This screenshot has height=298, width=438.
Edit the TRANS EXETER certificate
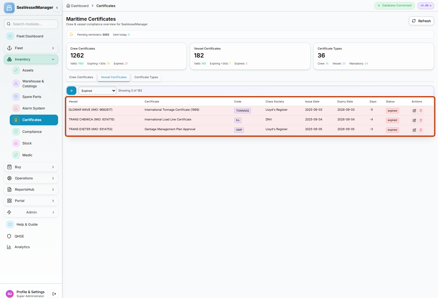414,130
